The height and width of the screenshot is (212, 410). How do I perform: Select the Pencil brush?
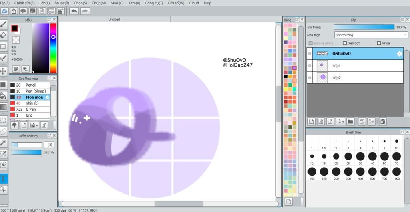(x=30, y=85)
